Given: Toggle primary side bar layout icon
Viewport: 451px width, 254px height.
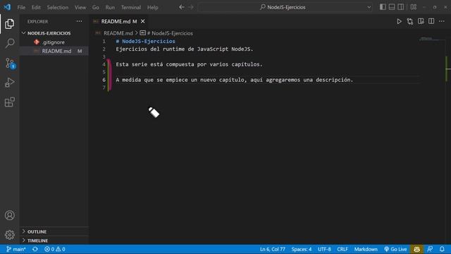Looking at the screenshot, I should [x=383, y=7].
